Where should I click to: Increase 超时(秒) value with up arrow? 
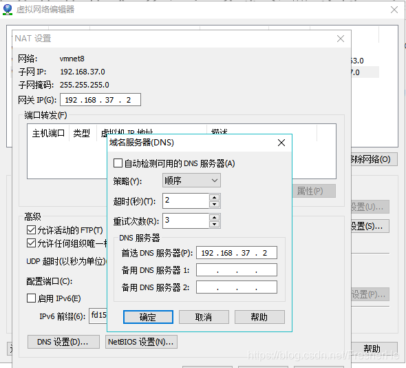tap(215, 198)
